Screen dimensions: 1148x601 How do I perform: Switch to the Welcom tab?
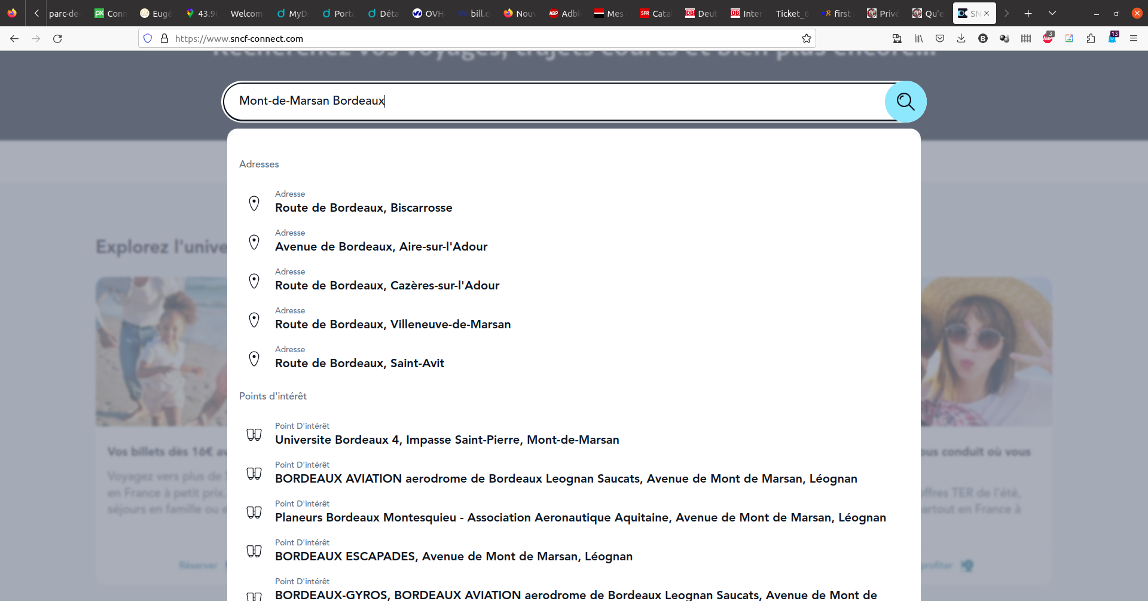tap(246, 13)
